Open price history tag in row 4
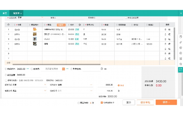The width and height of the screenshot is (183, 116). click(x=77, y=44)
